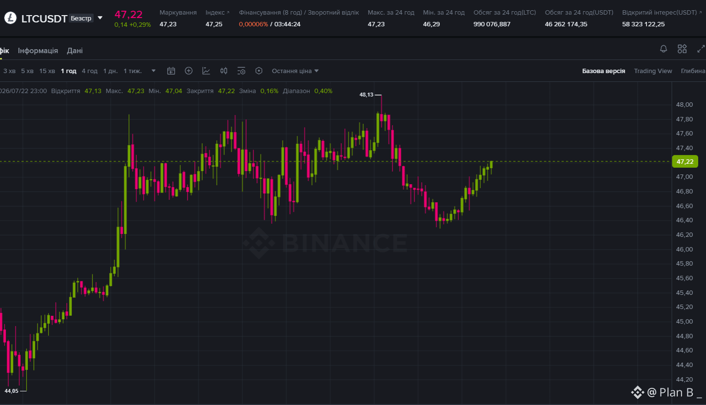This screenshot has height=405, width=706.
Task: Click the green 47,22 current price axis tag
Action: (x=685, y=161)
